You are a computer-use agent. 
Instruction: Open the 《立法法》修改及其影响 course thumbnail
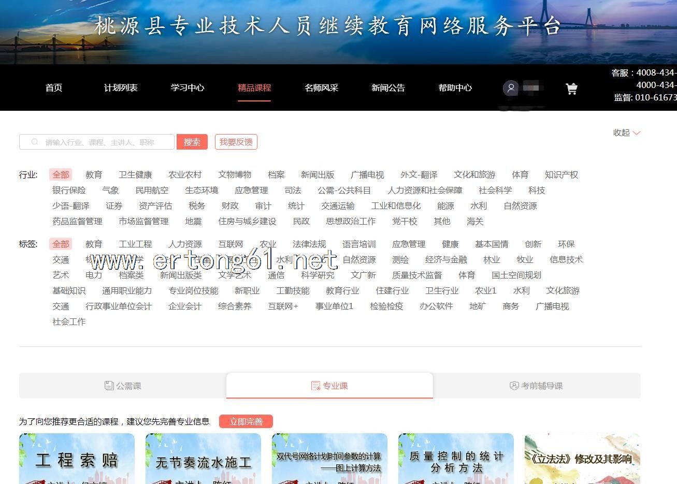(582, 459)
